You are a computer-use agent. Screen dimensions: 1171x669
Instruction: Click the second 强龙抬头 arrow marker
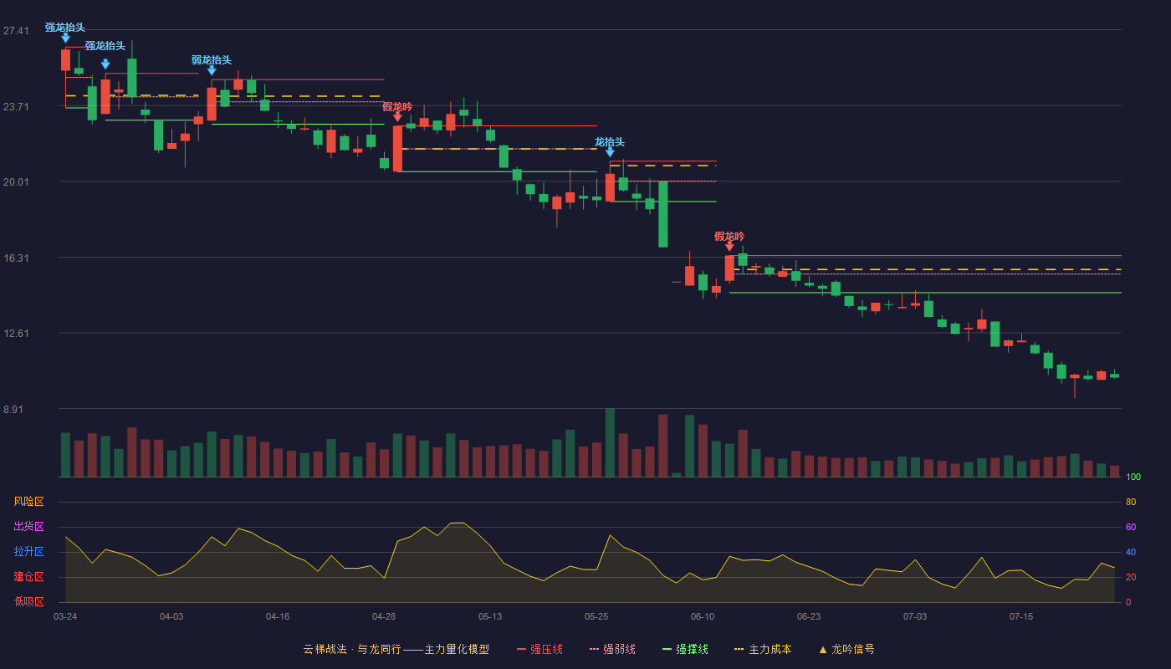(105, 64)
